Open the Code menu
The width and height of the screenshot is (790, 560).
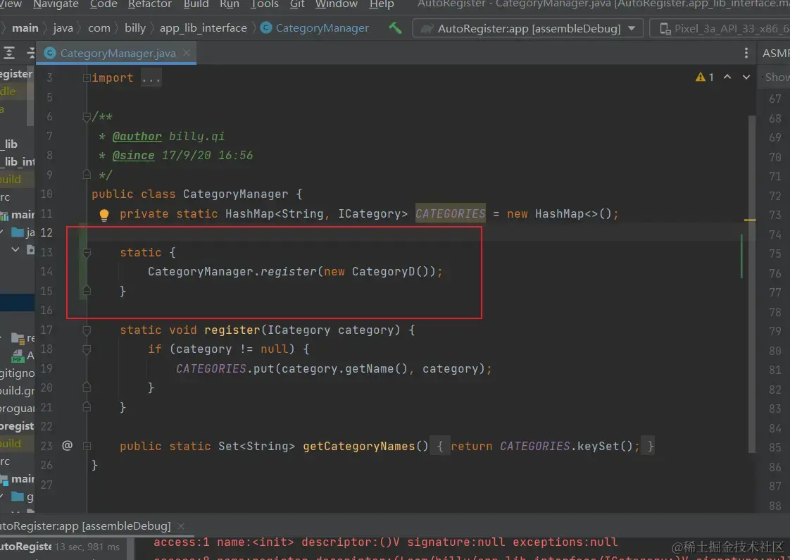click(104, 4)
